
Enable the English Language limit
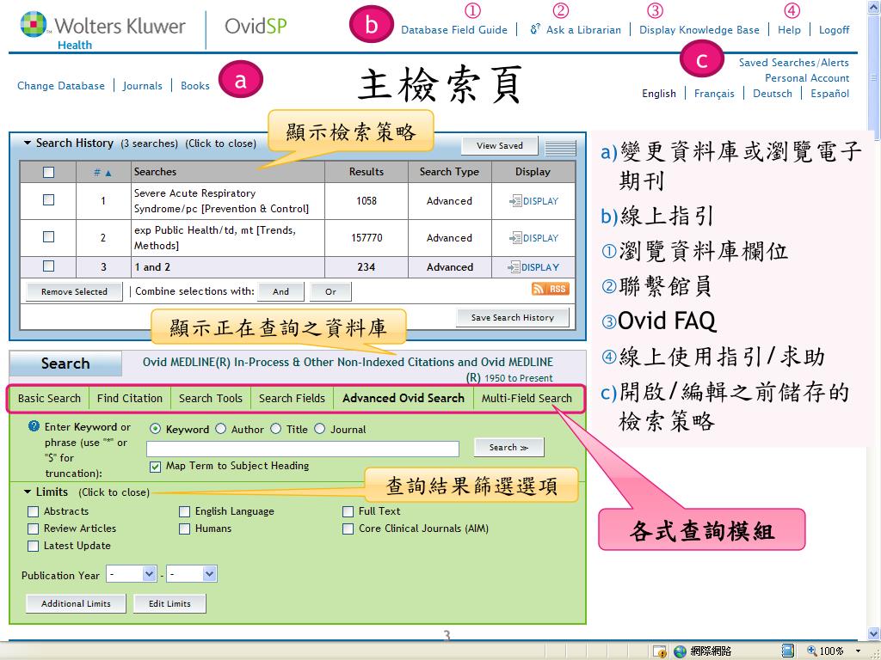[x=184, y=511]
